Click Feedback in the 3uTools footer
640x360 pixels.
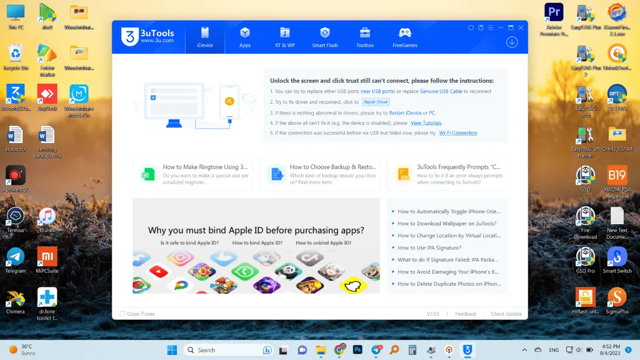466,314
